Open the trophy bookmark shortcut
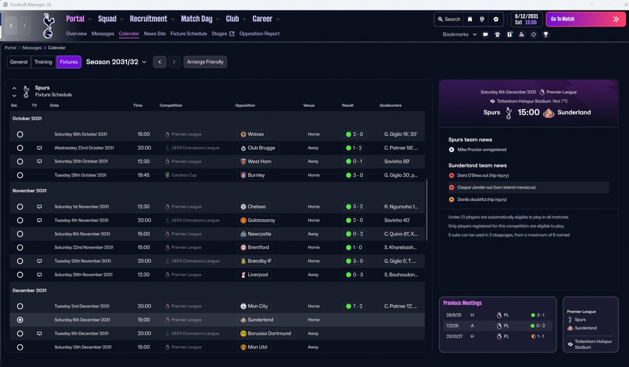629x367 pixels. [545, 34]
